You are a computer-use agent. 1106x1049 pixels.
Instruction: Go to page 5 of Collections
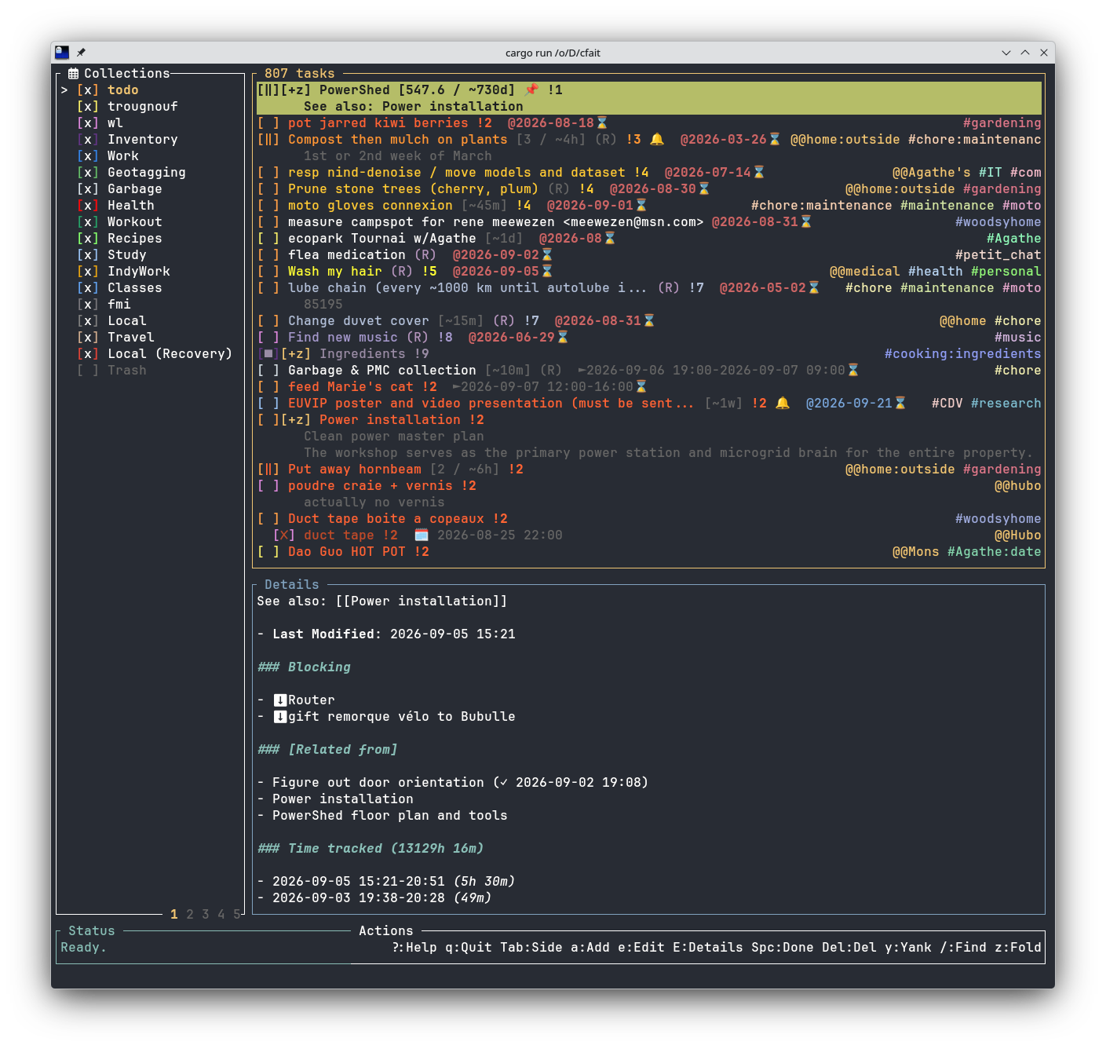[x=236, y=914]
